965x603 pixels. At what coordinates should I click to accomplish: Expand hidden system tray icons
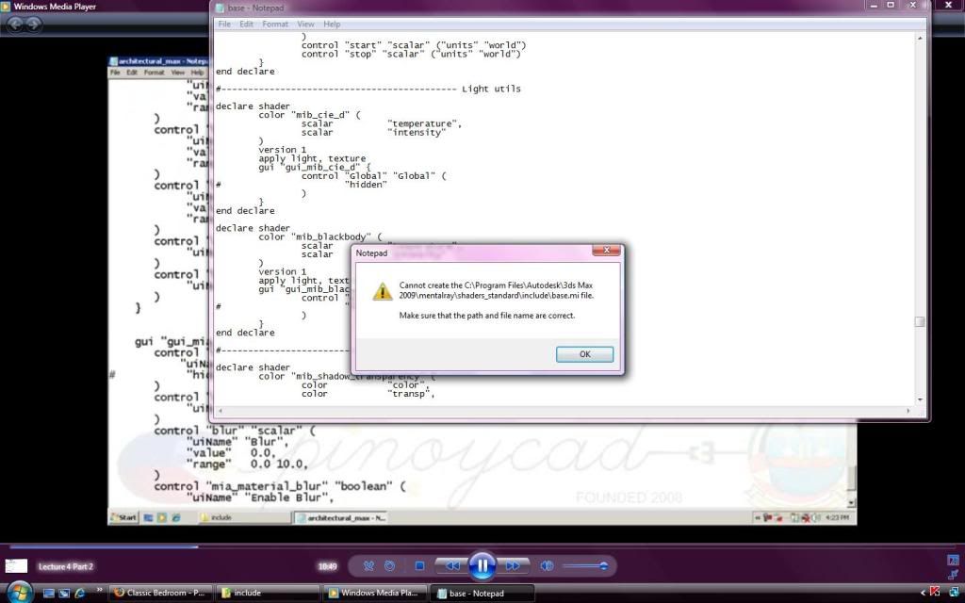point(923,594)
